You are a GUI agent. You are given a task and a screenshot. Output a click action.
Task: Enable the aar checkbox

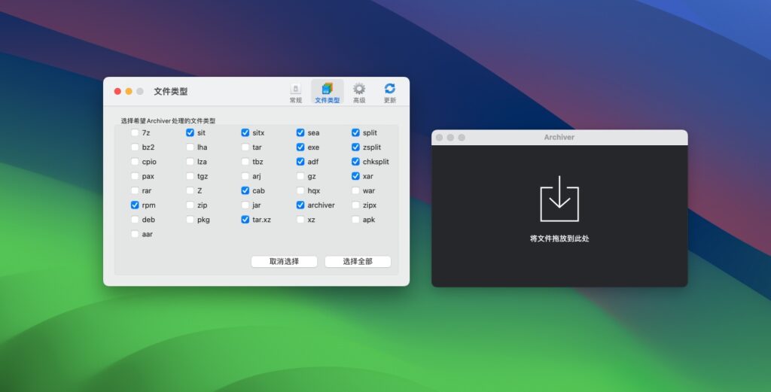pos(135,234)
